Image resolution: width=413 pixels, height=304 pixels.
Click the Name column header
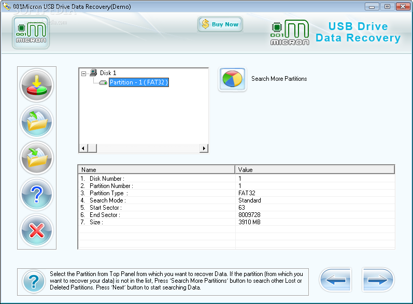click(x=156, y=170)
